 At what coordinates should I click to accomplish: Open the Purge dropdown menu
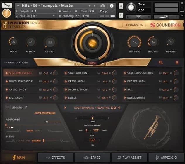[x=106, y=11]
